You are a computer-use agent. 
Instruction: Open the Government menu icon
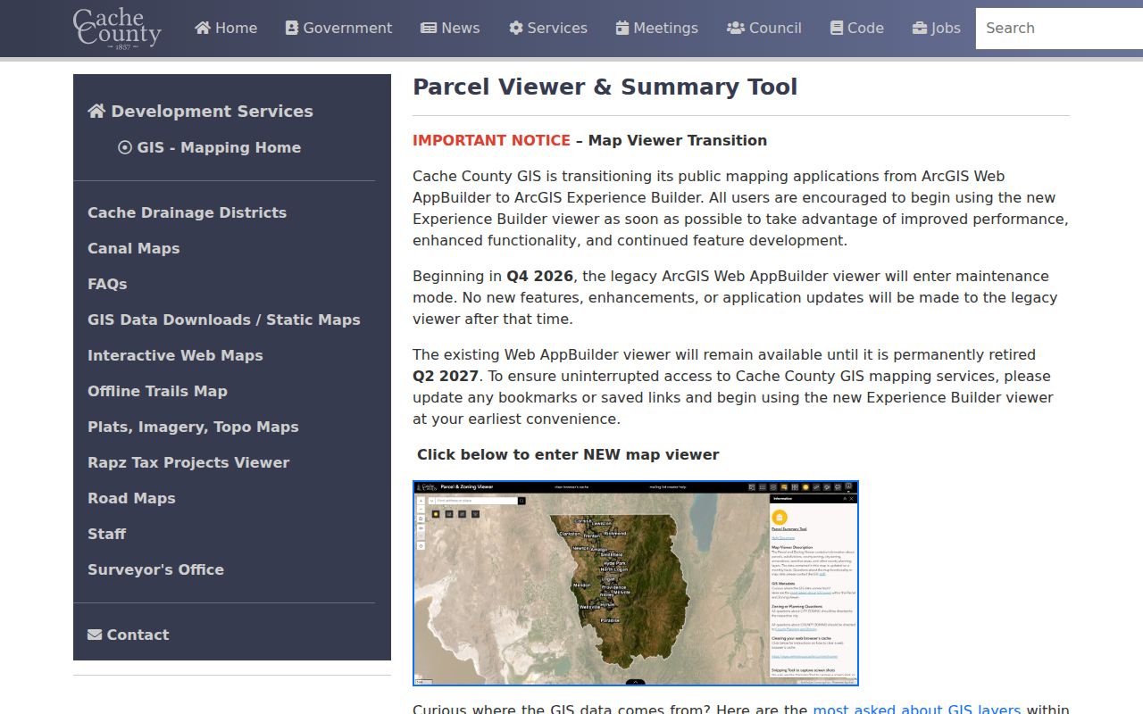pyautogui.click(x=292, y=28)
